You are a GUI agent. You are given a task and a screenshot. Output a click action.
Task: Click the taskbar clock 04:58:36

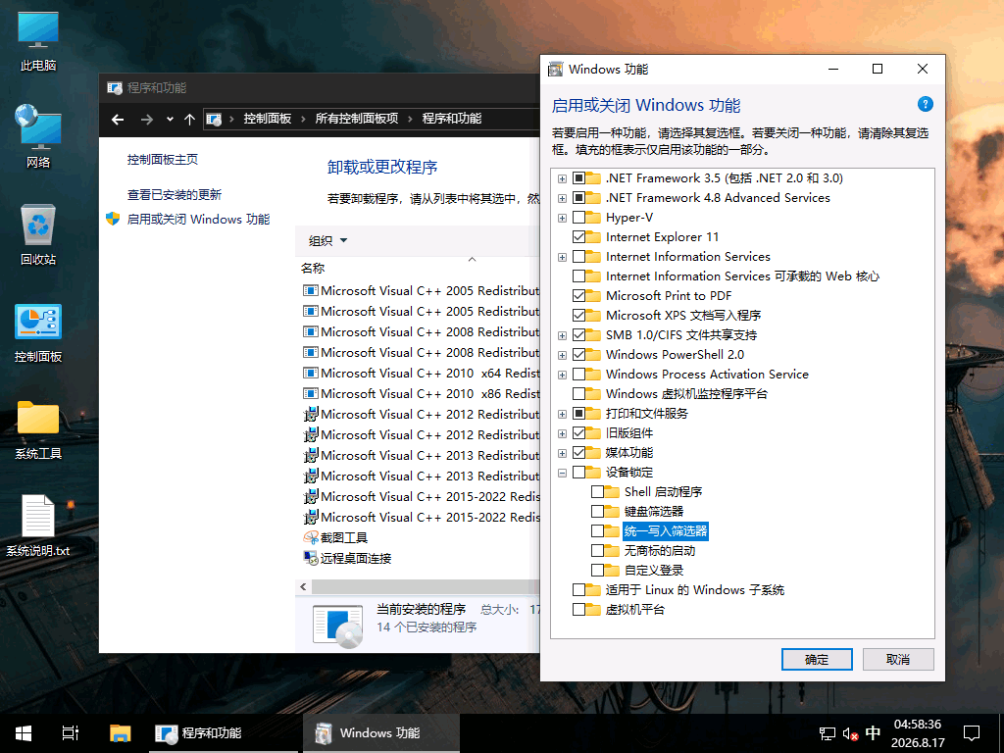917,725
